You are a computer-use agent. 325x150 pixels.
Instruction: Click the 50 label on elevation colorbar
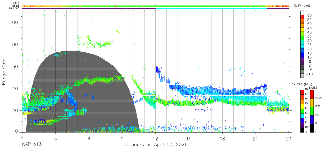pyautogui.click(x=309, y=24)
